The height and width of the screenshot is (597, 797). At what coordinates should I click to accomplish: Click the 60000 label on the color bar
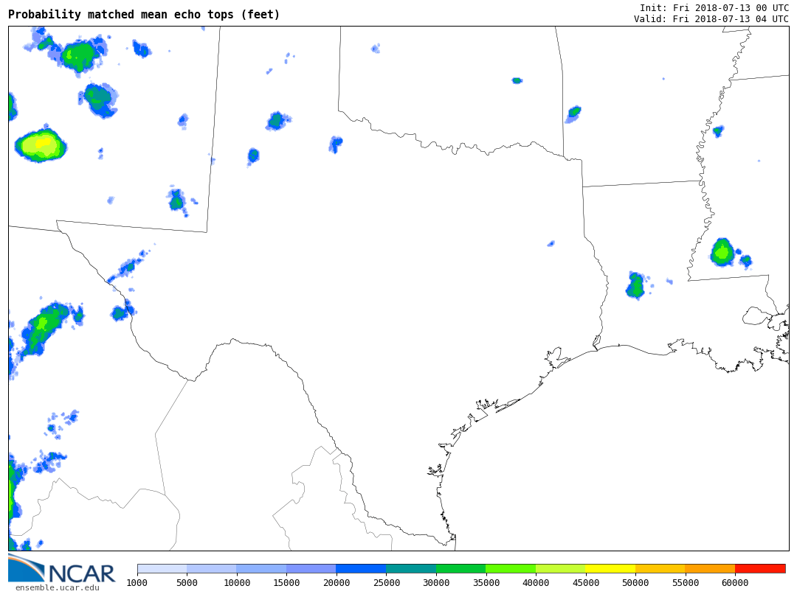[x=735, y=583]
